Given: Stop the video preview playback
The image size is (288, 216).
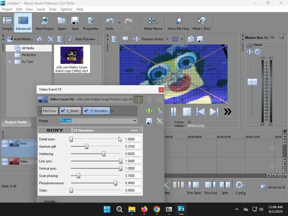Looking at the screenshot, I should [187, 111].
